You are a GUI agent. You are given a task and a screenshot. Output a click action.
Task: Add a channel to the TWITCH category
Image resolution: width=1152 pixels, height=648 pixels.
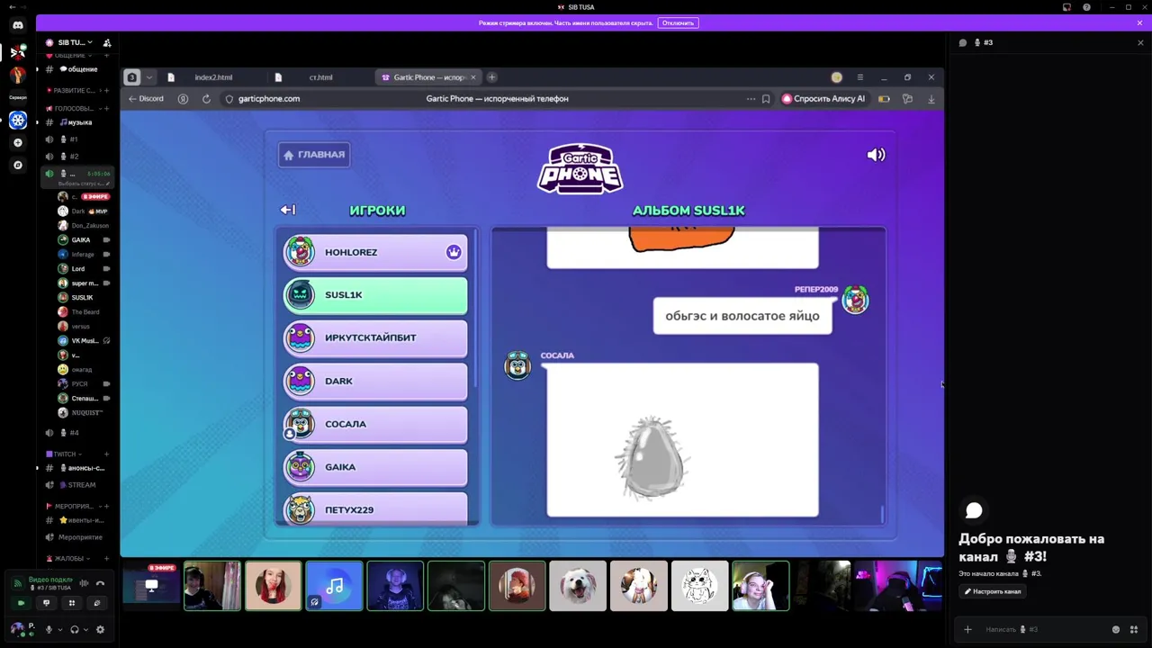pos(106,454)
